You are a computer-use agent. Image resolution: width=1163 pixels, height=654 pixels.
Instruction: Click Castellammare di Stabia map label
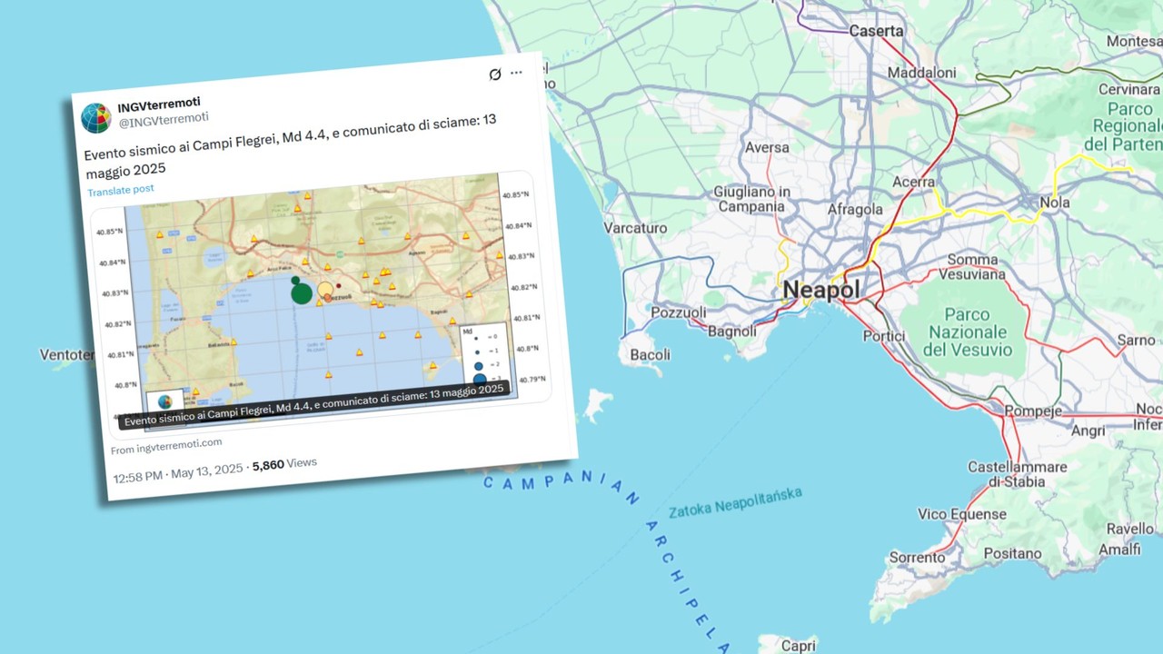[x=1018, y=474]
